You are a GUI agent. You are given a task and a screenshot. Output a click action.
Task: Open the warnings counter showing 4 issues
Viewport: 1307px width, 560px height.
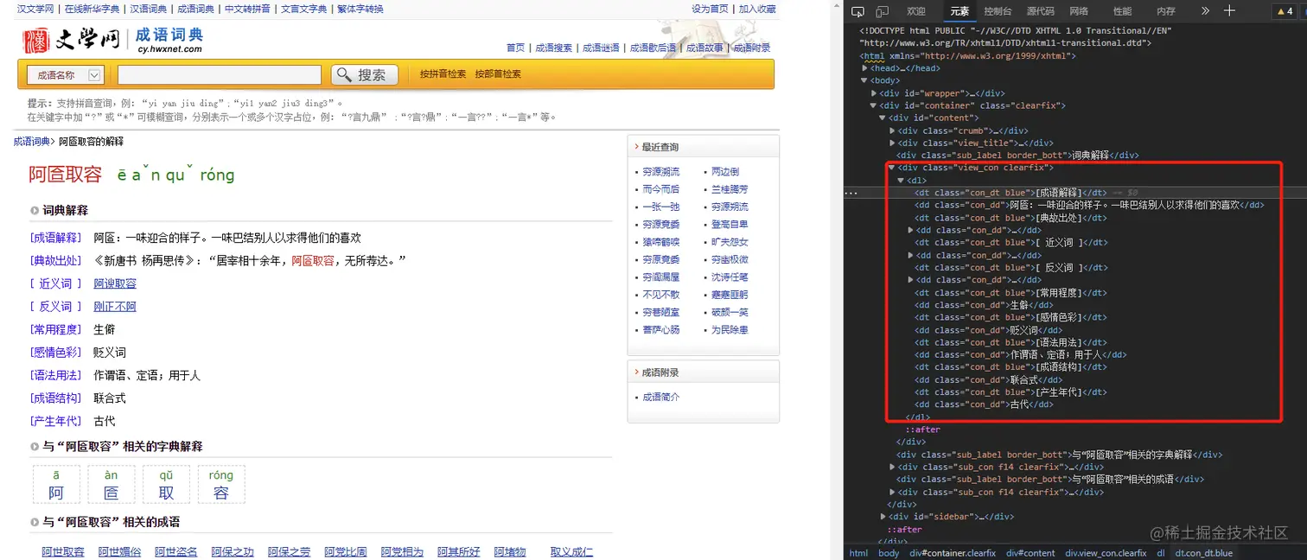click(x=1286, y=11)
